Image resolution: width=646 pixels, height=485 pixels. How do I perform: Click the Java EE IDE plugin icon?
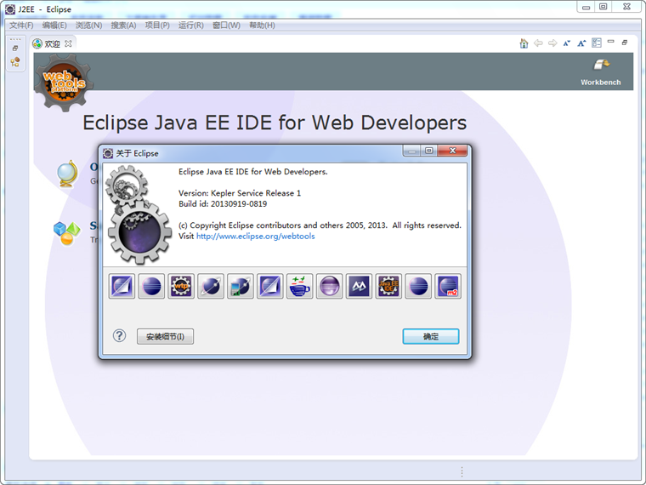(388, 286)
